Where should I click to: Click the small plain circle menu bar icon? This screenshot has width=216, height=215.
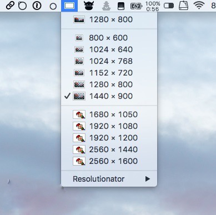point(53,7)
